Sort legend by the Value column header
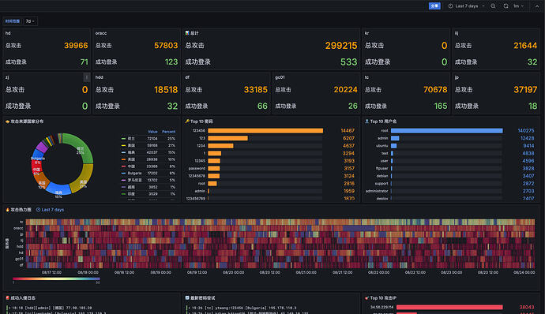The width and height of the screenshot is (545, 314). click(x=152, y=132)
